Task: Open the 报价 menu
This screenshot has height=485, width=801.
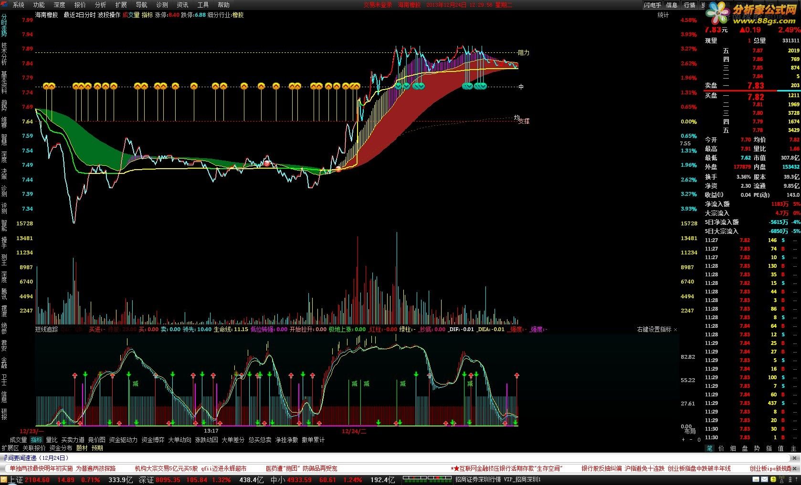Action: 80,5
